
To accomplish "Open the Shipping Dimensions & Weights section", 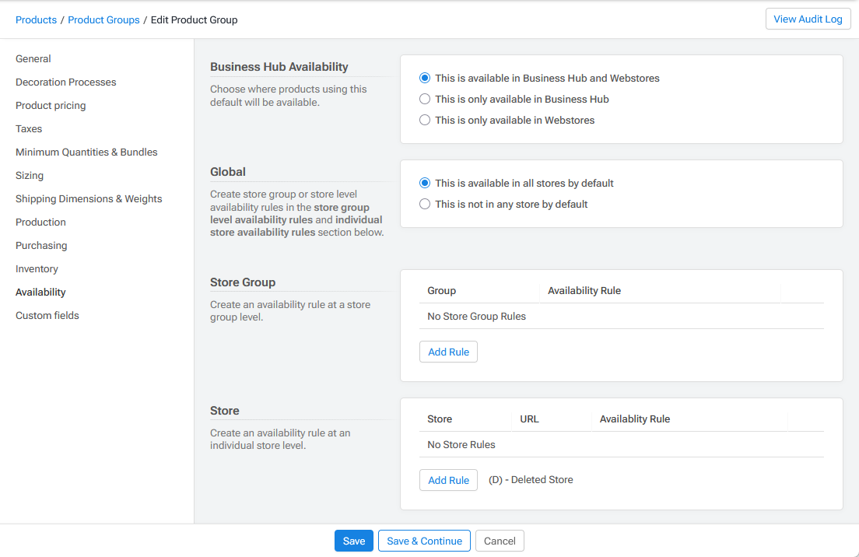I will tap(89, 198).
